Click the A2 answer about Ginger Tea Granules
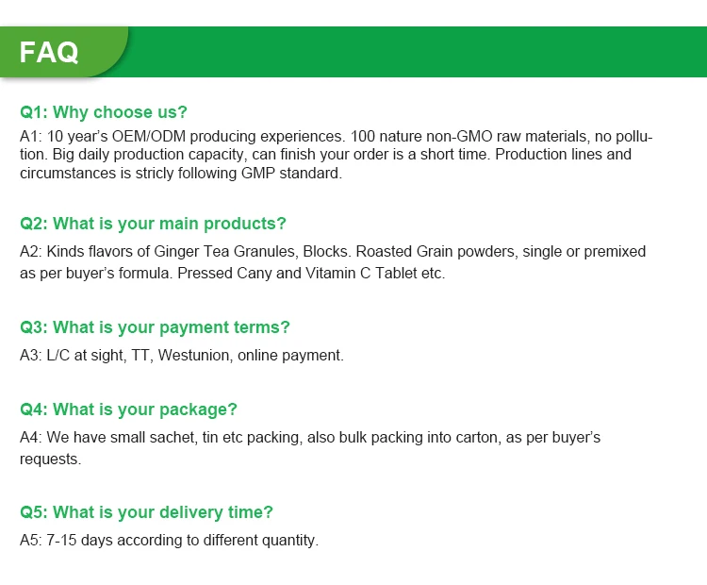 pyautogui.click(x=333, y=262)
